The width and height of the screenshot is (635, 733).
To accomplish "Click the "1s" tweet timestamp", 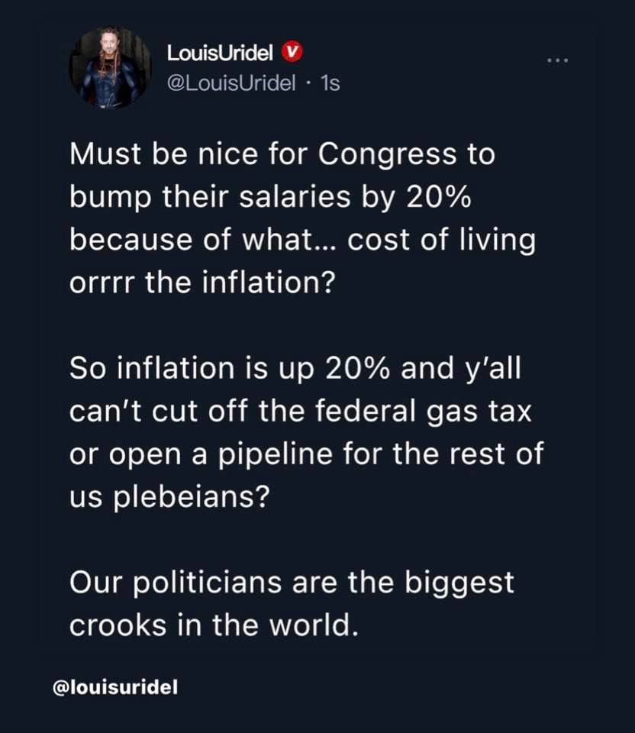I will point(330,83).
